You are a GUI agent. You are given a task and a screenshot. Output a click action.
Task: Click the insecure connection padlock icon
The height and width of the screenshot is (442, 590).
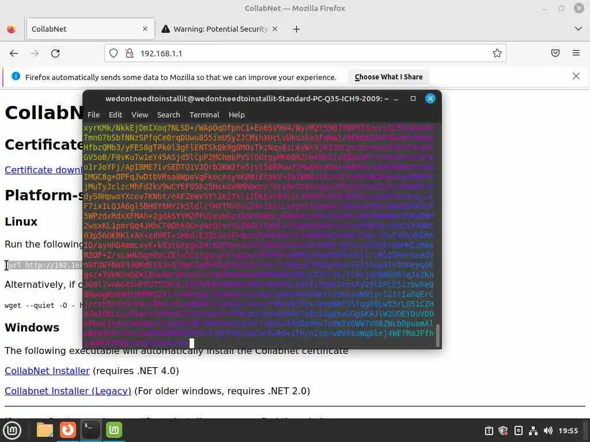[130, 54]
